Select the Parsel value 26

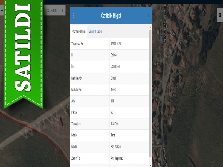click(x=112, y=112)
